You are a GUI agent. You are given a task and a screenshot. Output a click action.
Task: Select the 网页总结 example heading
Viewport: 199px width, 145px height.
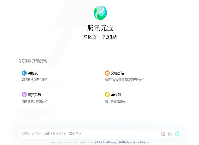[x=35, y=95]
